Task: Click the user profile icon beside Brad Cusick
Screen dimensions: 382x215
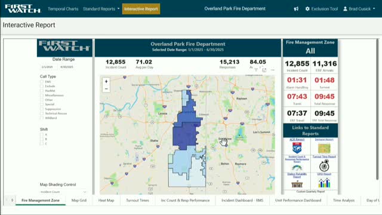Action: click(345, 9)
